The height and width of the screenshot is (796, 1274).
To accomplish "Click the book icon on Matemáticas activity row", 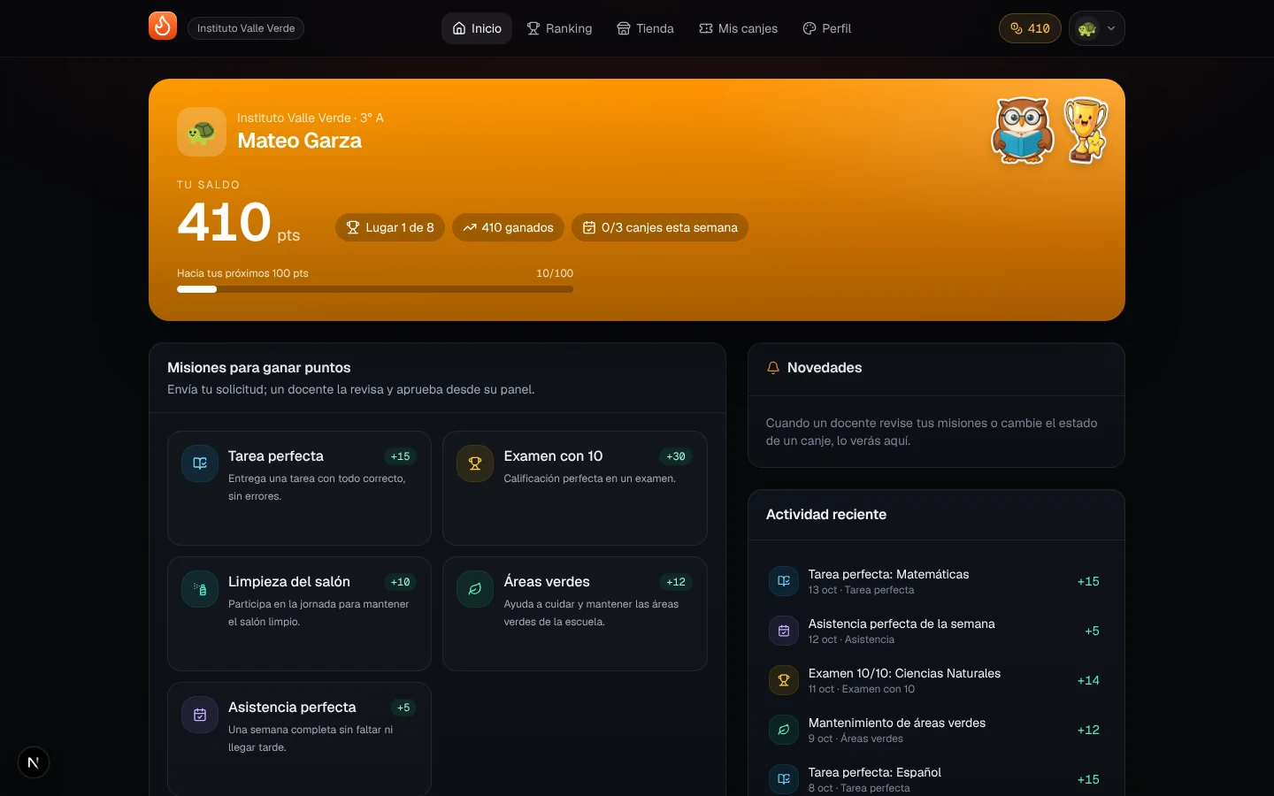I will point(783,581).
